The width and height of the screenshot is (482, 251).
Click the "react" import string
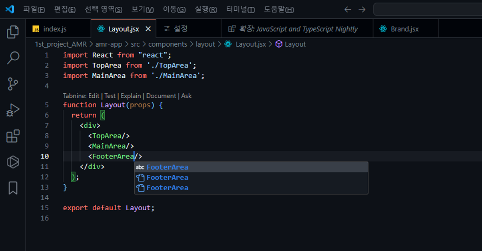[153, 55]
